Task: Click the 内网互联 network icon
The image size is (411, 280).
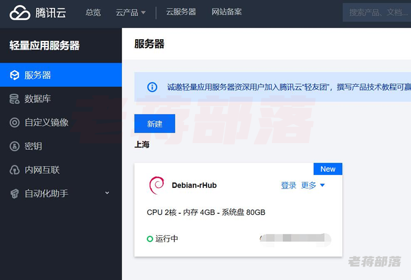Action: [15, 170]
